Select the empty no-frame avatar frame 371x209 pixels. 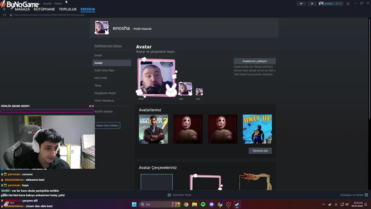[x=157, y=182]
